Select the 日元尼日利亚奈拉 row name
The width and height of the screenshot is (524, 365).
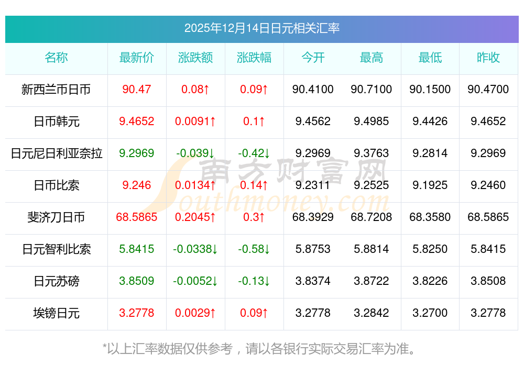[56, 153]
